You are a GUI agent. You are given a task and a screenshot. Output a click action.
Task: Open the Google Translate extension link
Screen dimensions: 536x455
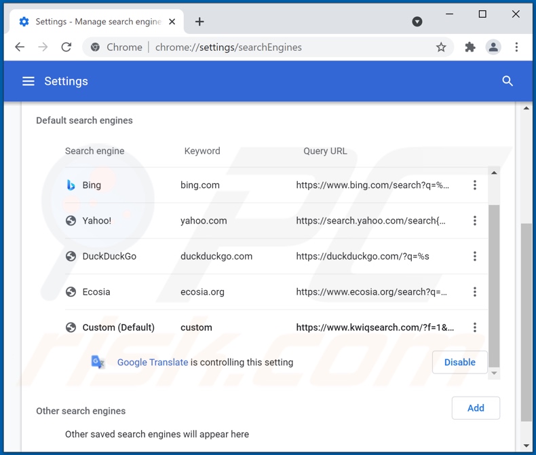point(152,363)
